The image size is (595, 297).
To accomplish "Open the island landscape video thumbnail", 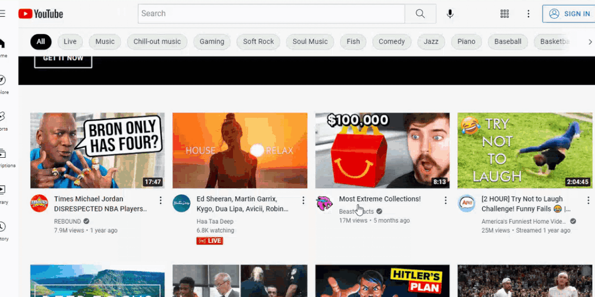I will pyautogui.click(x=98, y=281).
